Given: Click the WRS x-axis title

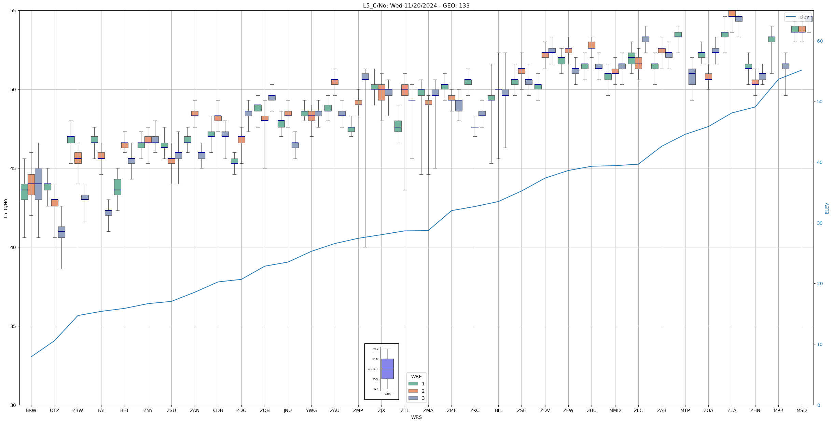Looking at the screenshot, I should click(416, 417).
